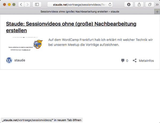
Task: Open the MetaInfos link
Action: click(146, 61)
